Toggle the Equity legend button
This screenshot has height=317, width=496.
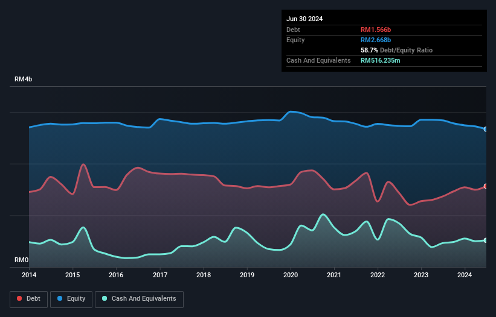coord(71,299)
